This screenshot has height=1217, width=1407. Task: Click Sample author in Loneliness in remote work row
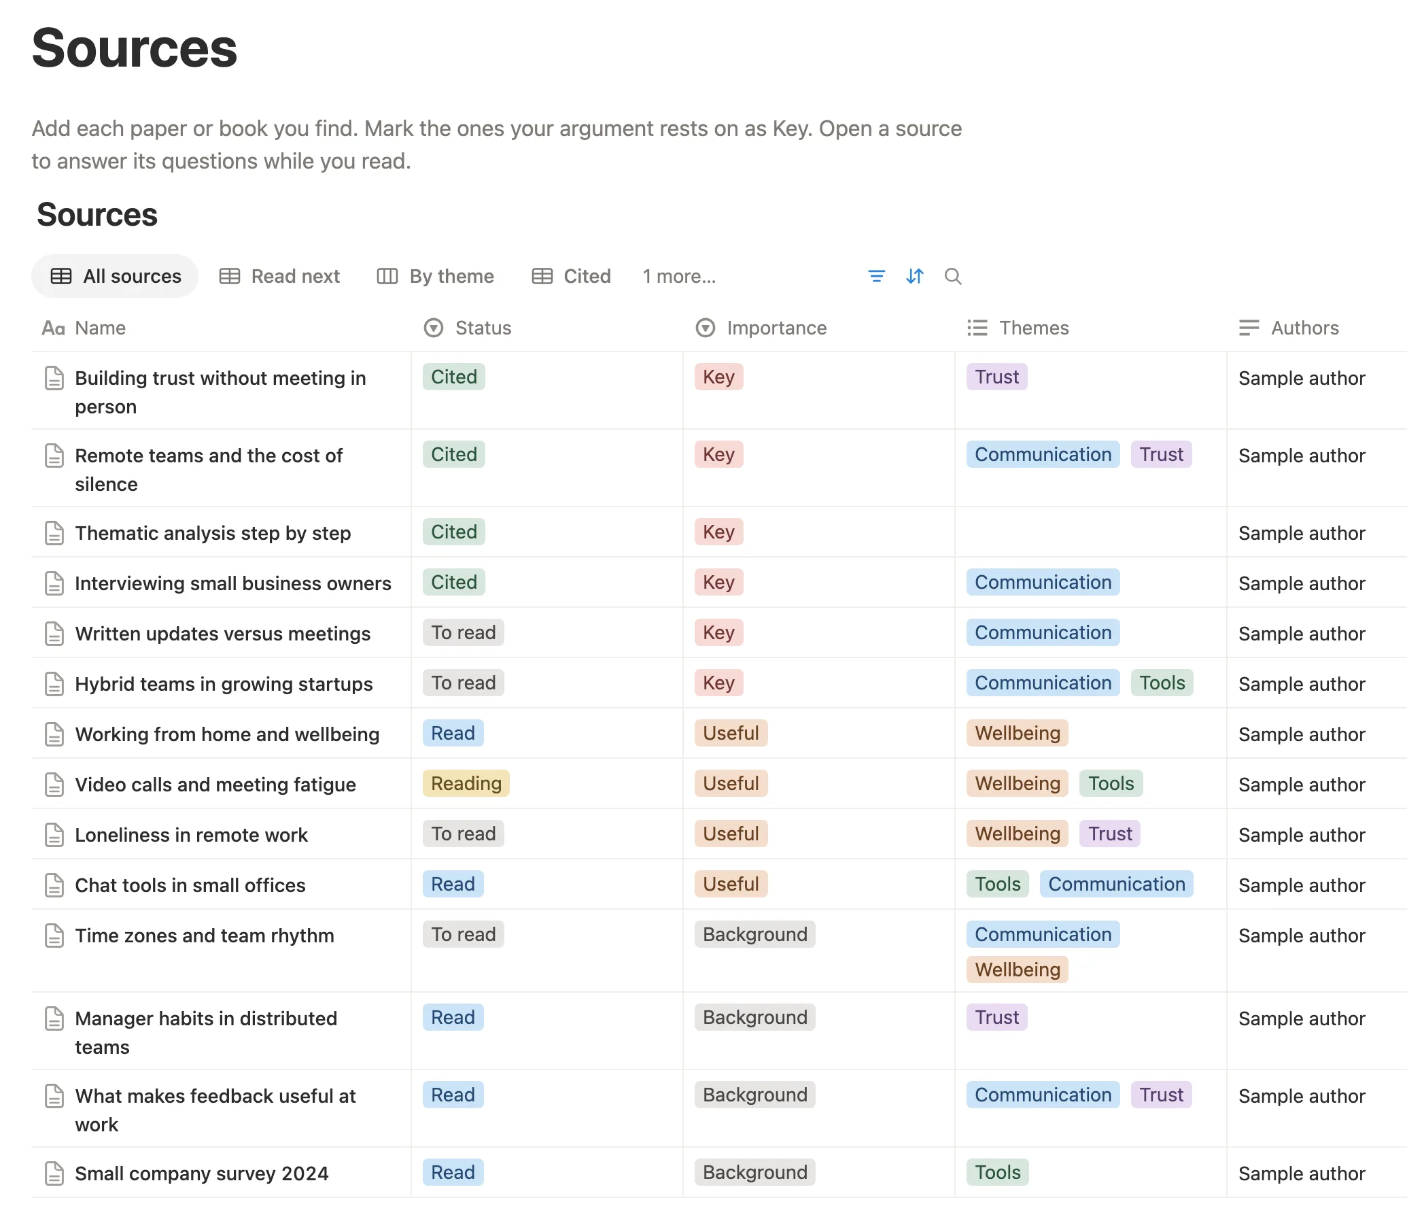pos(1302,835)
